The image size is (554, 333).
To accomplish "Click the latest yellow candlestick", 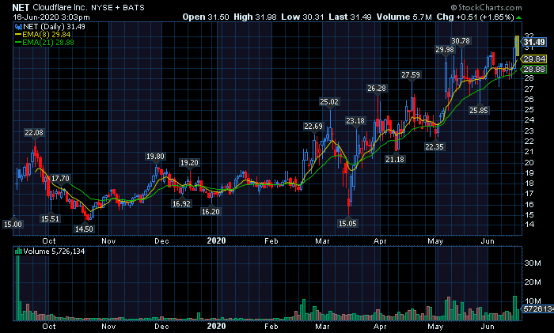I will (x=518, y=46).
